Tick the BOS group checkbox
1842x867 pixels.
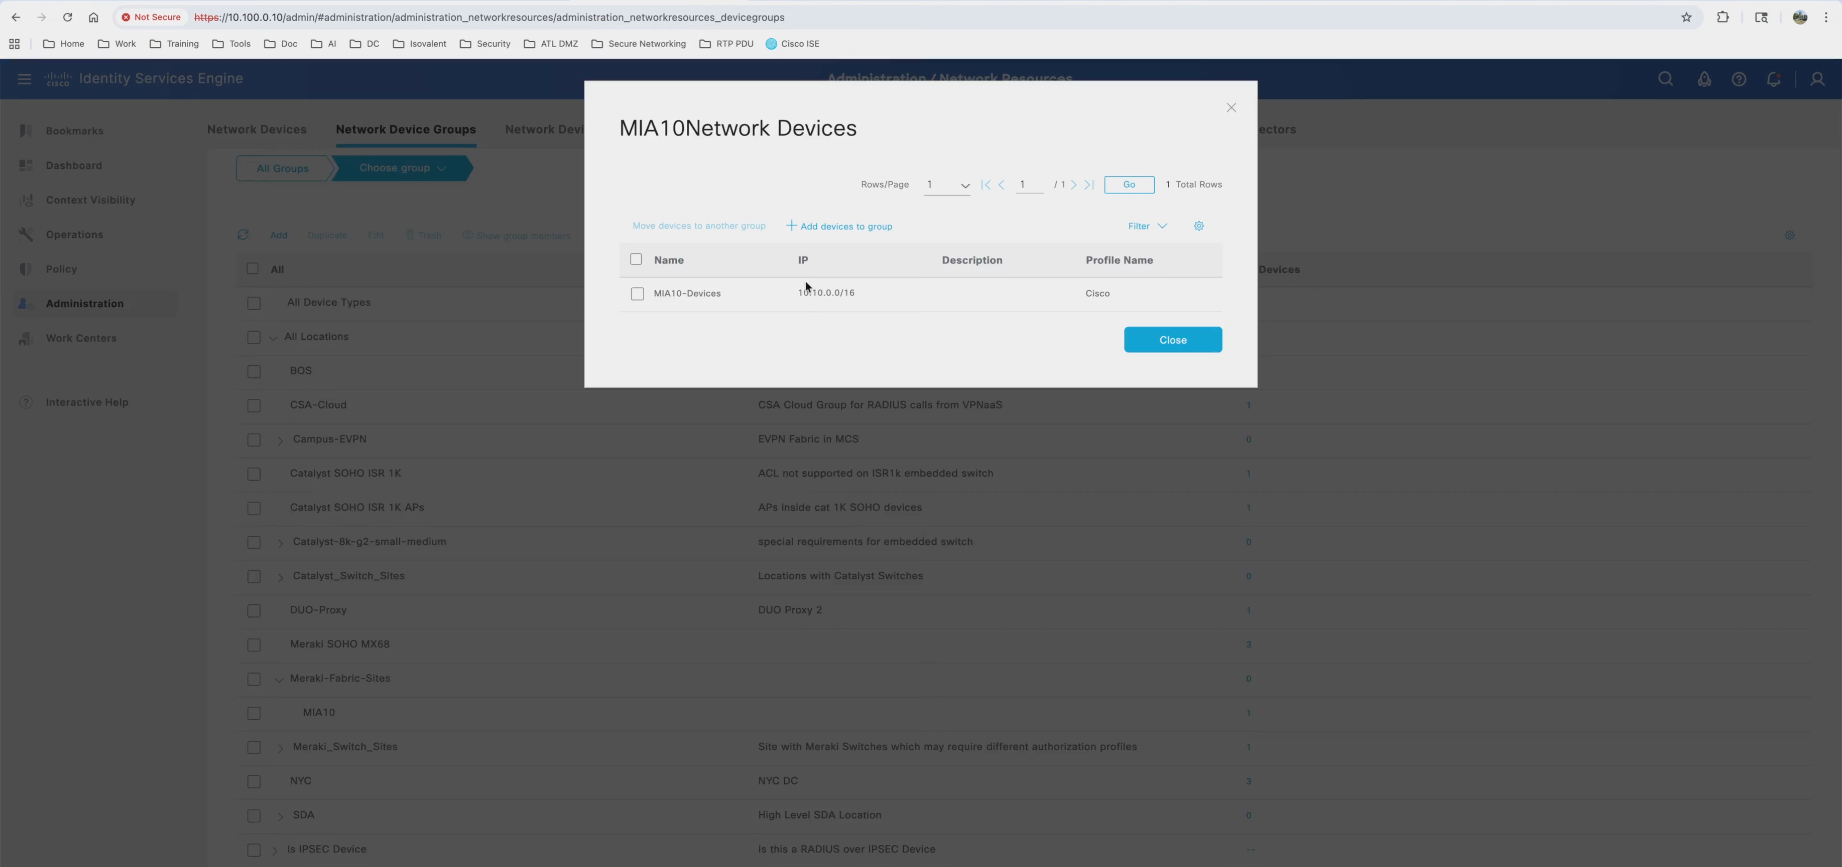coord(254,372)
